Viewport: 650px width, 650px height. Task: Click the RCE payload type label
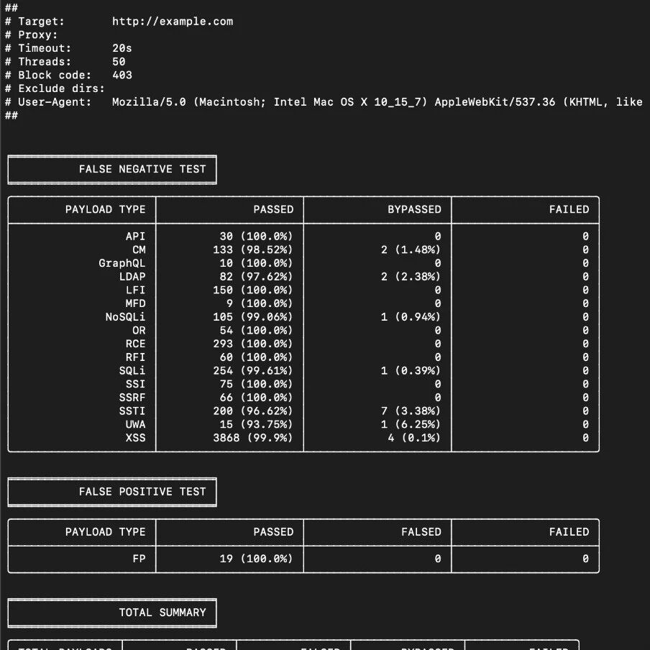coord(136,344)
